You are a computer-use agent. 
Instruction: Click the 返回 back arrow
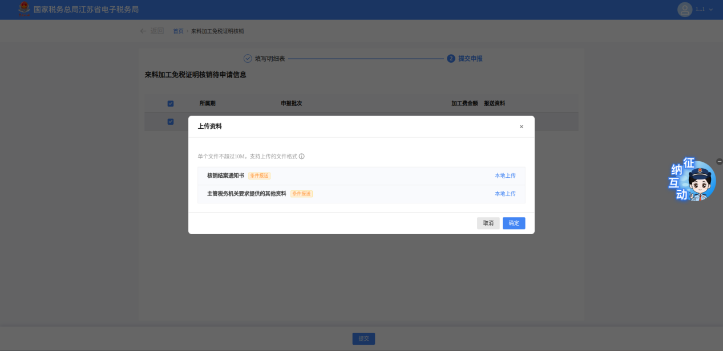point(143,31)
